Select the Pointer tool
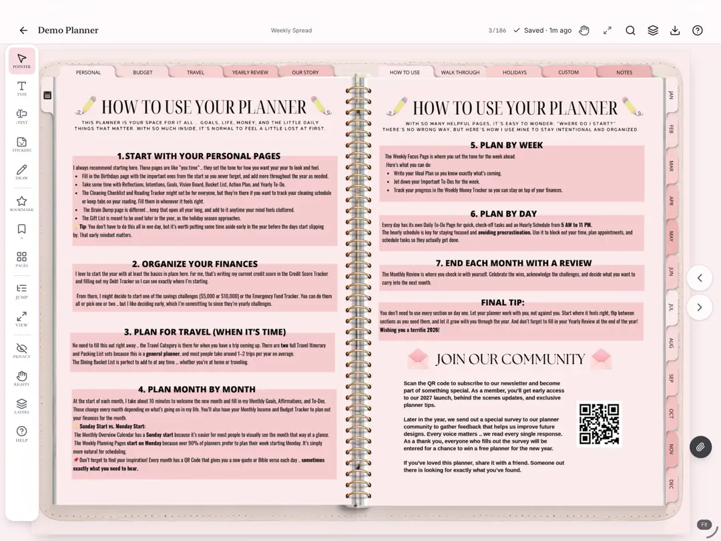Screen dimensions: 721x541 tap(21, 61)
